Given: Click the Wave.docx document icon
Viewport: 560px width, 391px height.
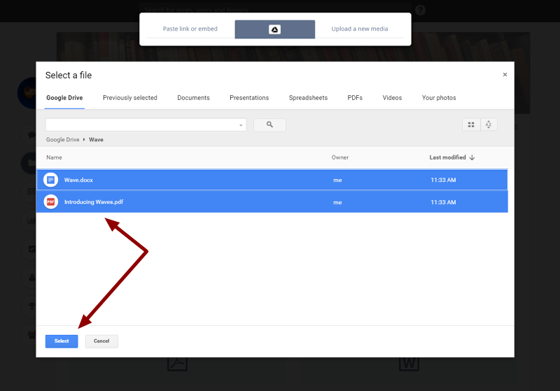Looking at the screenshot, I should (x=50, y=180).
